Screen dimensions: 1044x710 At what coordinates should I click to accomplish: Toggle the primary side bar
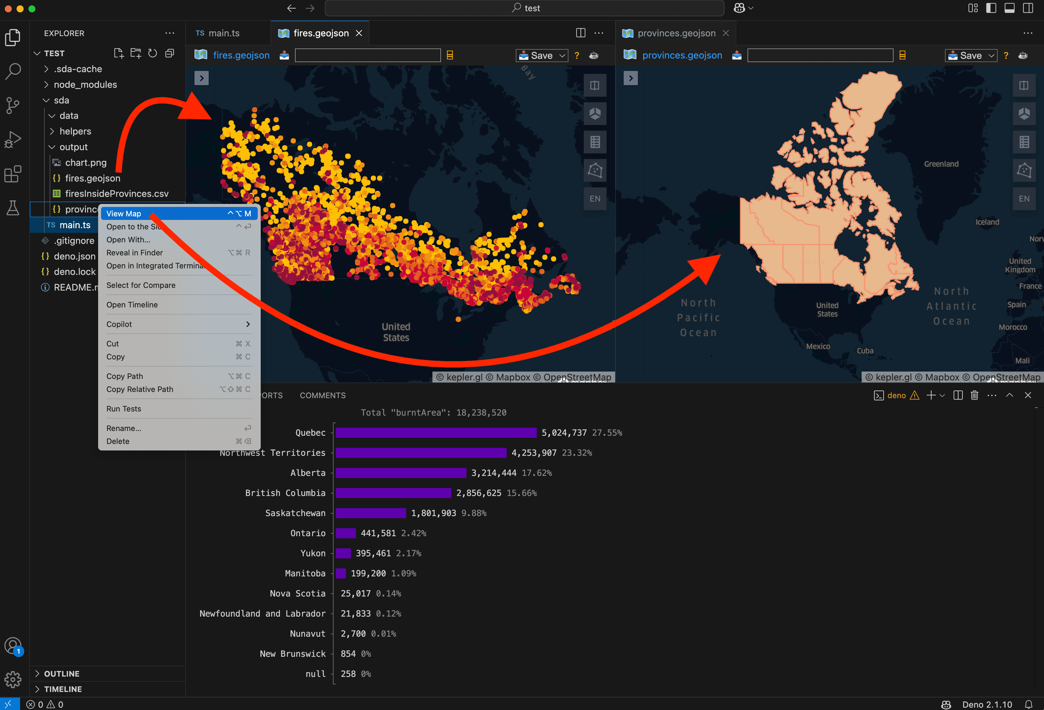point(991,8)
